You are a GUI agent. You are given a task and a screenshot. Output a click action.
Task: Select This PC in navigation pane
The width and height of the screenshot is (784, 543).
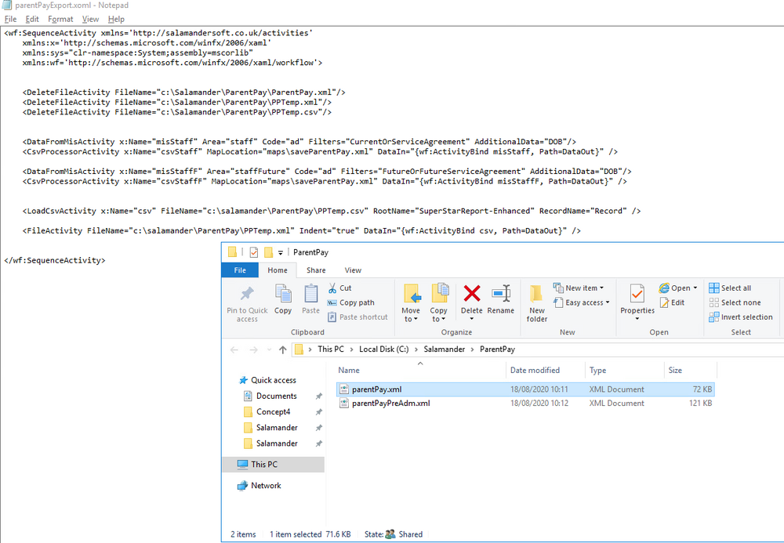tap(273, 464)
